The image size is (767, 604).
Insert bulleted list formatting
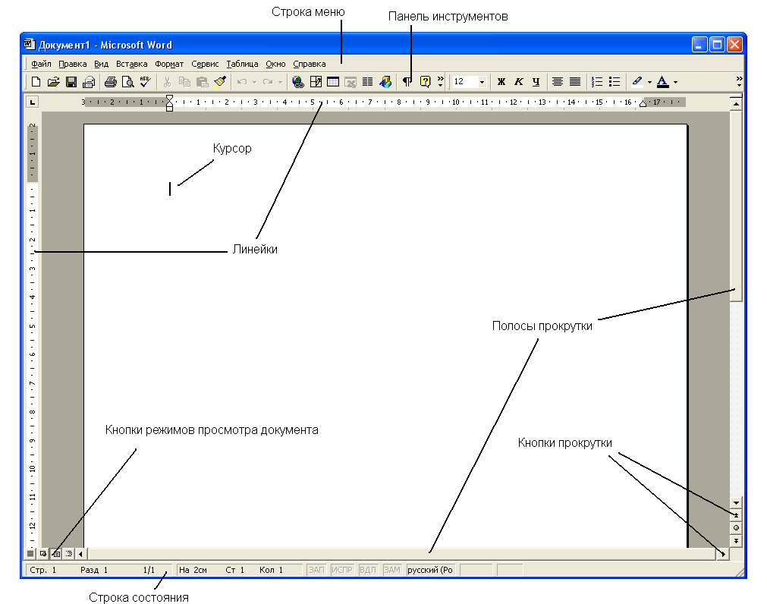point(615,82)
